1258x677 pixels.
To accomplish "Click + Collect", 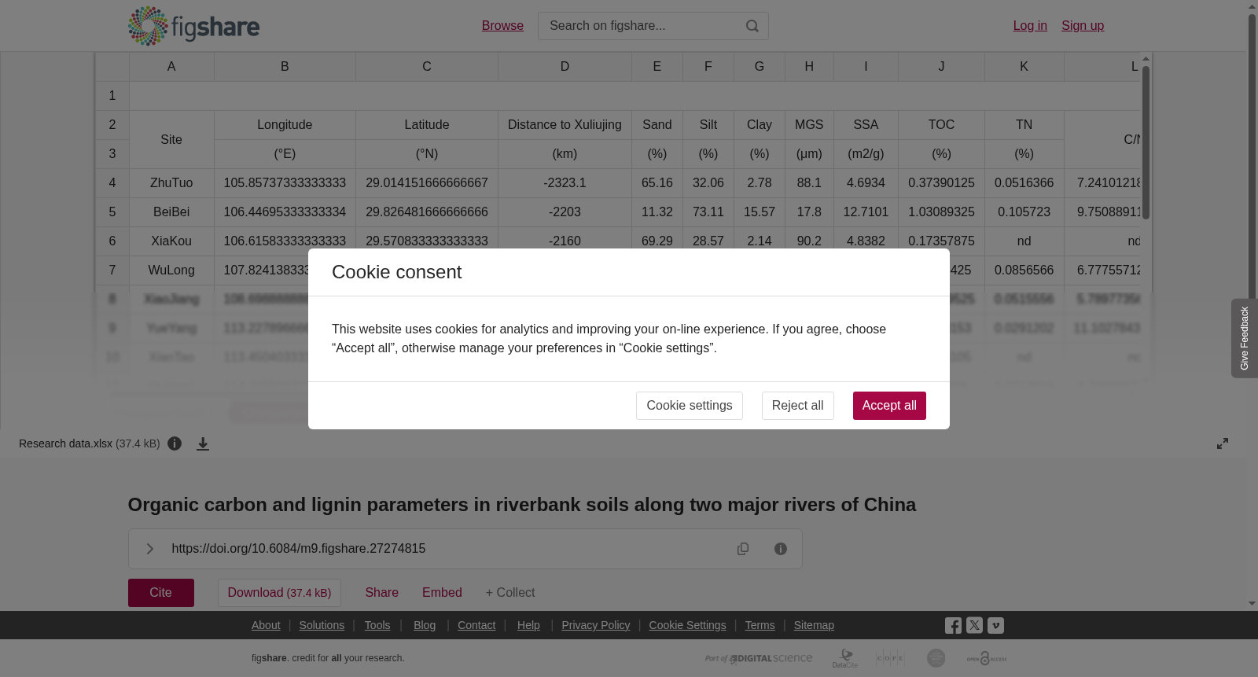I will (x=510, y=593).
